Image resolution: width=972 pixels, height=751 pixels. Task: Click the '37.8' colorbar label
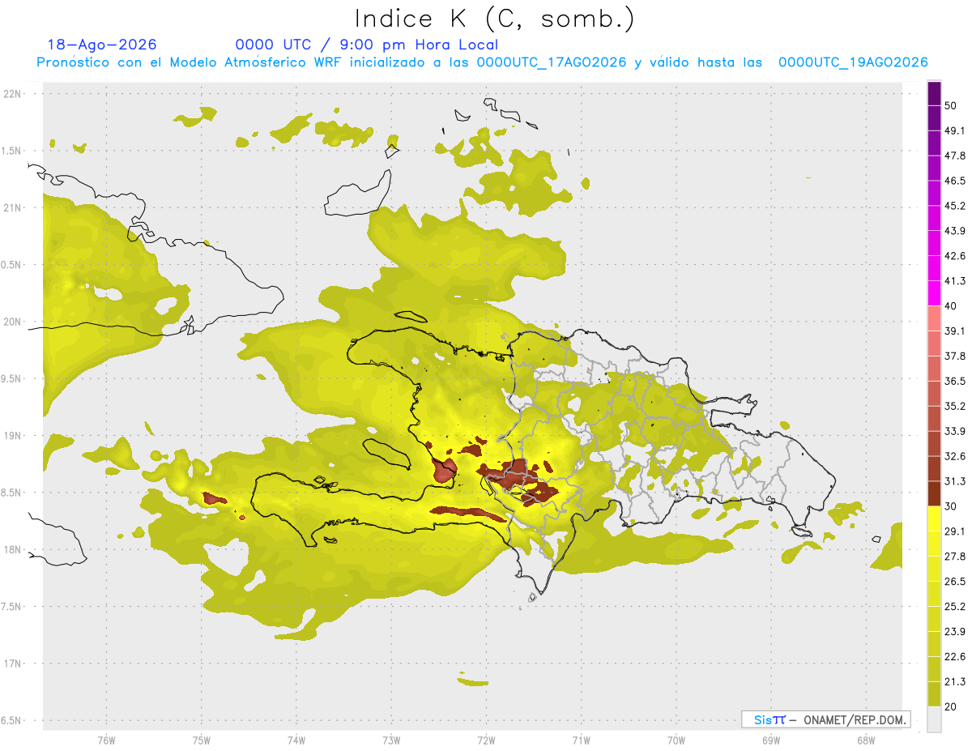coord(956,356)
